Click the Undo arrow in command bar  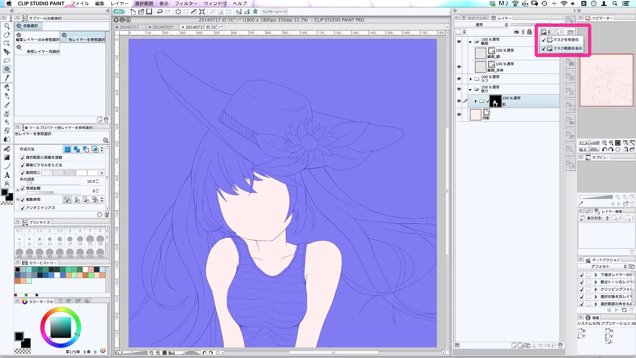point(159,12)
